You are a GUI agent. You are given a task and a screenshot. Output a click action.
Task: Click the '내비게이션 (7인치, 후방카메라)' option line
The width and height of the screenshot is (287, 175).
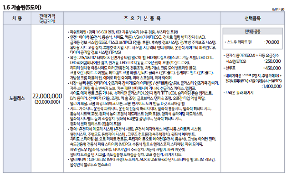[253, 75]
